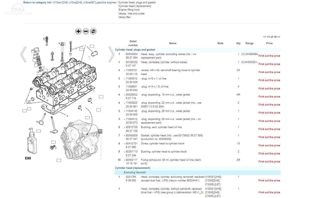This screenshot has height=198, width=309.
Task: Click 'Screw, cylinder head to cylinder block' text
Action: pos(163,144)
